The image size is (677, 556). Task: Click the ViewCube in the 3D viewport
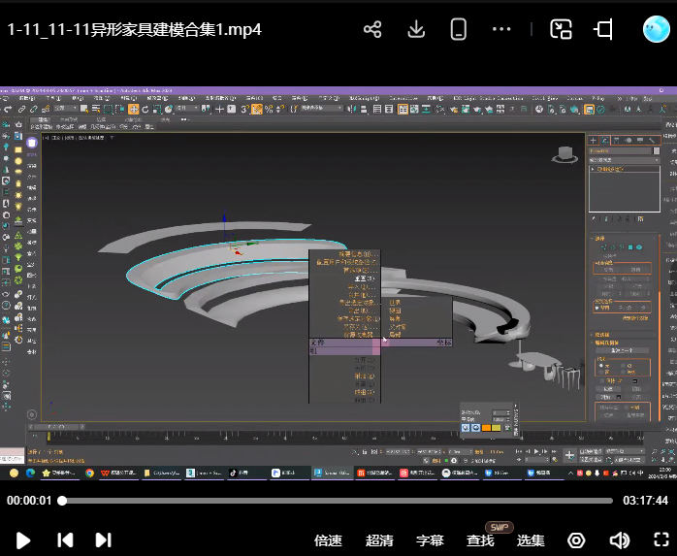click(x=564, y=153)
